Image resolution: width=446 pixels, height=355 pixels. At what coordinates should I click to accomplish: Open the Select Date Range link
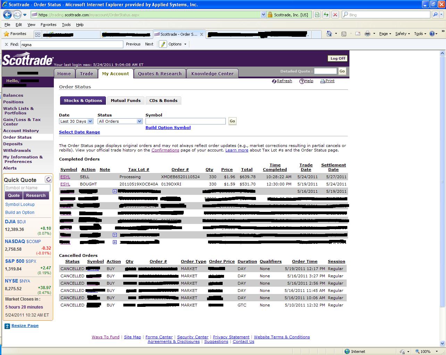point(80,132)
